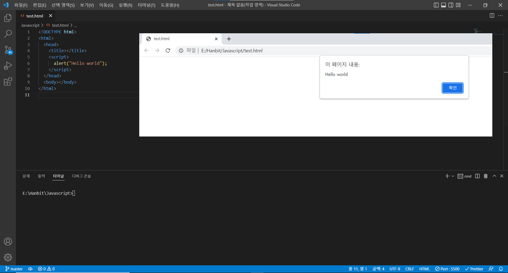Open the Search view in activity bar
This screenshot has width=508, height=273.
point(8,34)
